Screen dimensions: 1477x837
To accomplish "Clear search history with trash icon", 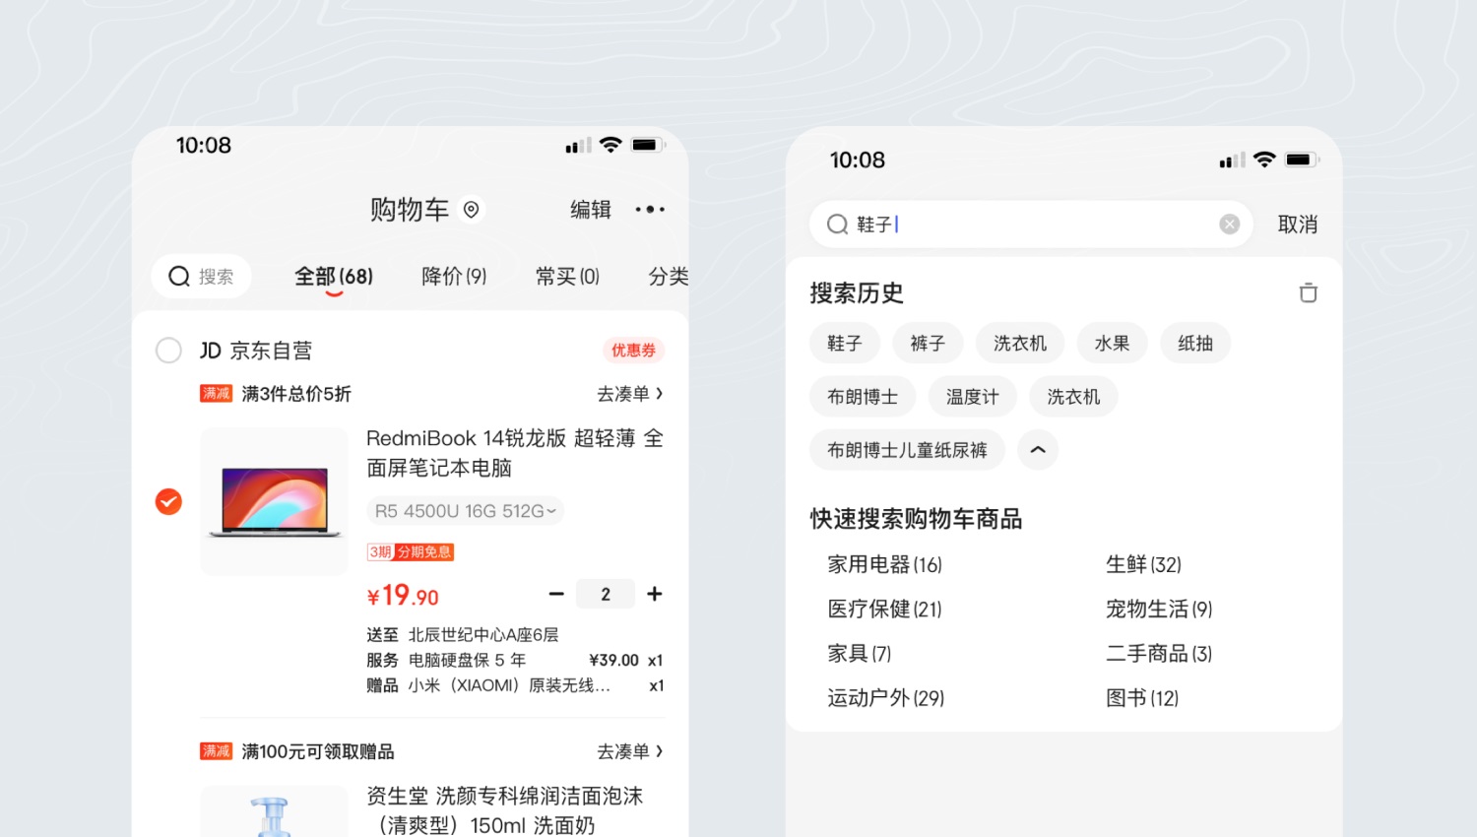I will tap(1308, 292).
